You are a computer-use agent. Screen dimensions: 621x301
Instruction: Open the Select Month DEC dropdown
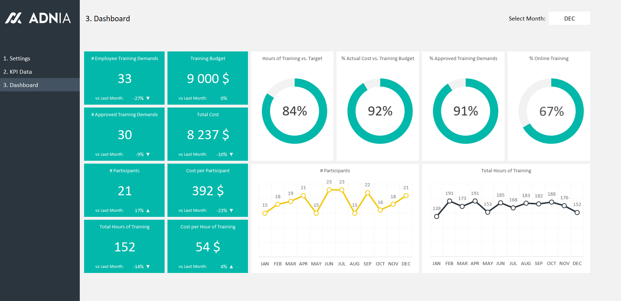[569, 18]
